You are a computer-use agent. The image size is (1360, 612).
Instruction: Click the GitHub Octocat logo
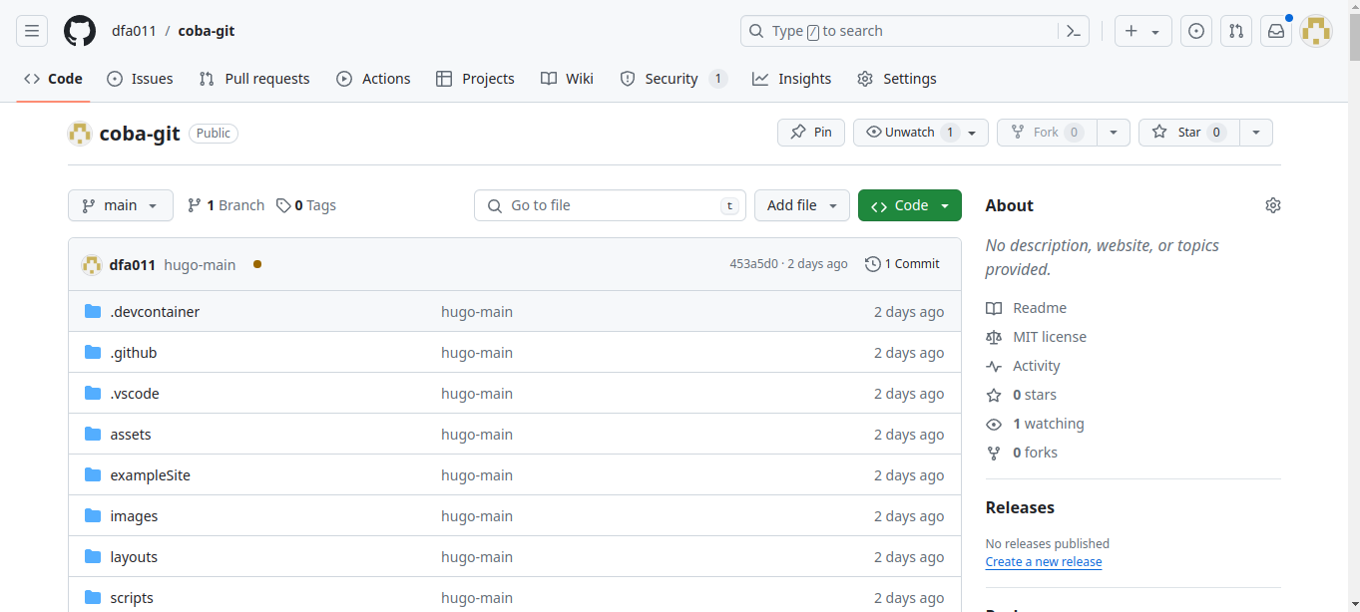pos(80,31)
